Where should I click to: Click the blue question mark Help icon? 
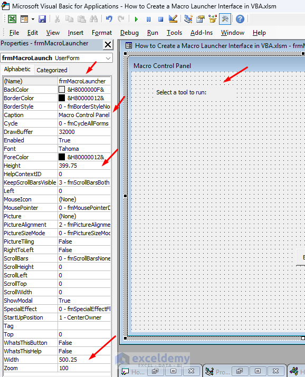(x=240, y=19)
